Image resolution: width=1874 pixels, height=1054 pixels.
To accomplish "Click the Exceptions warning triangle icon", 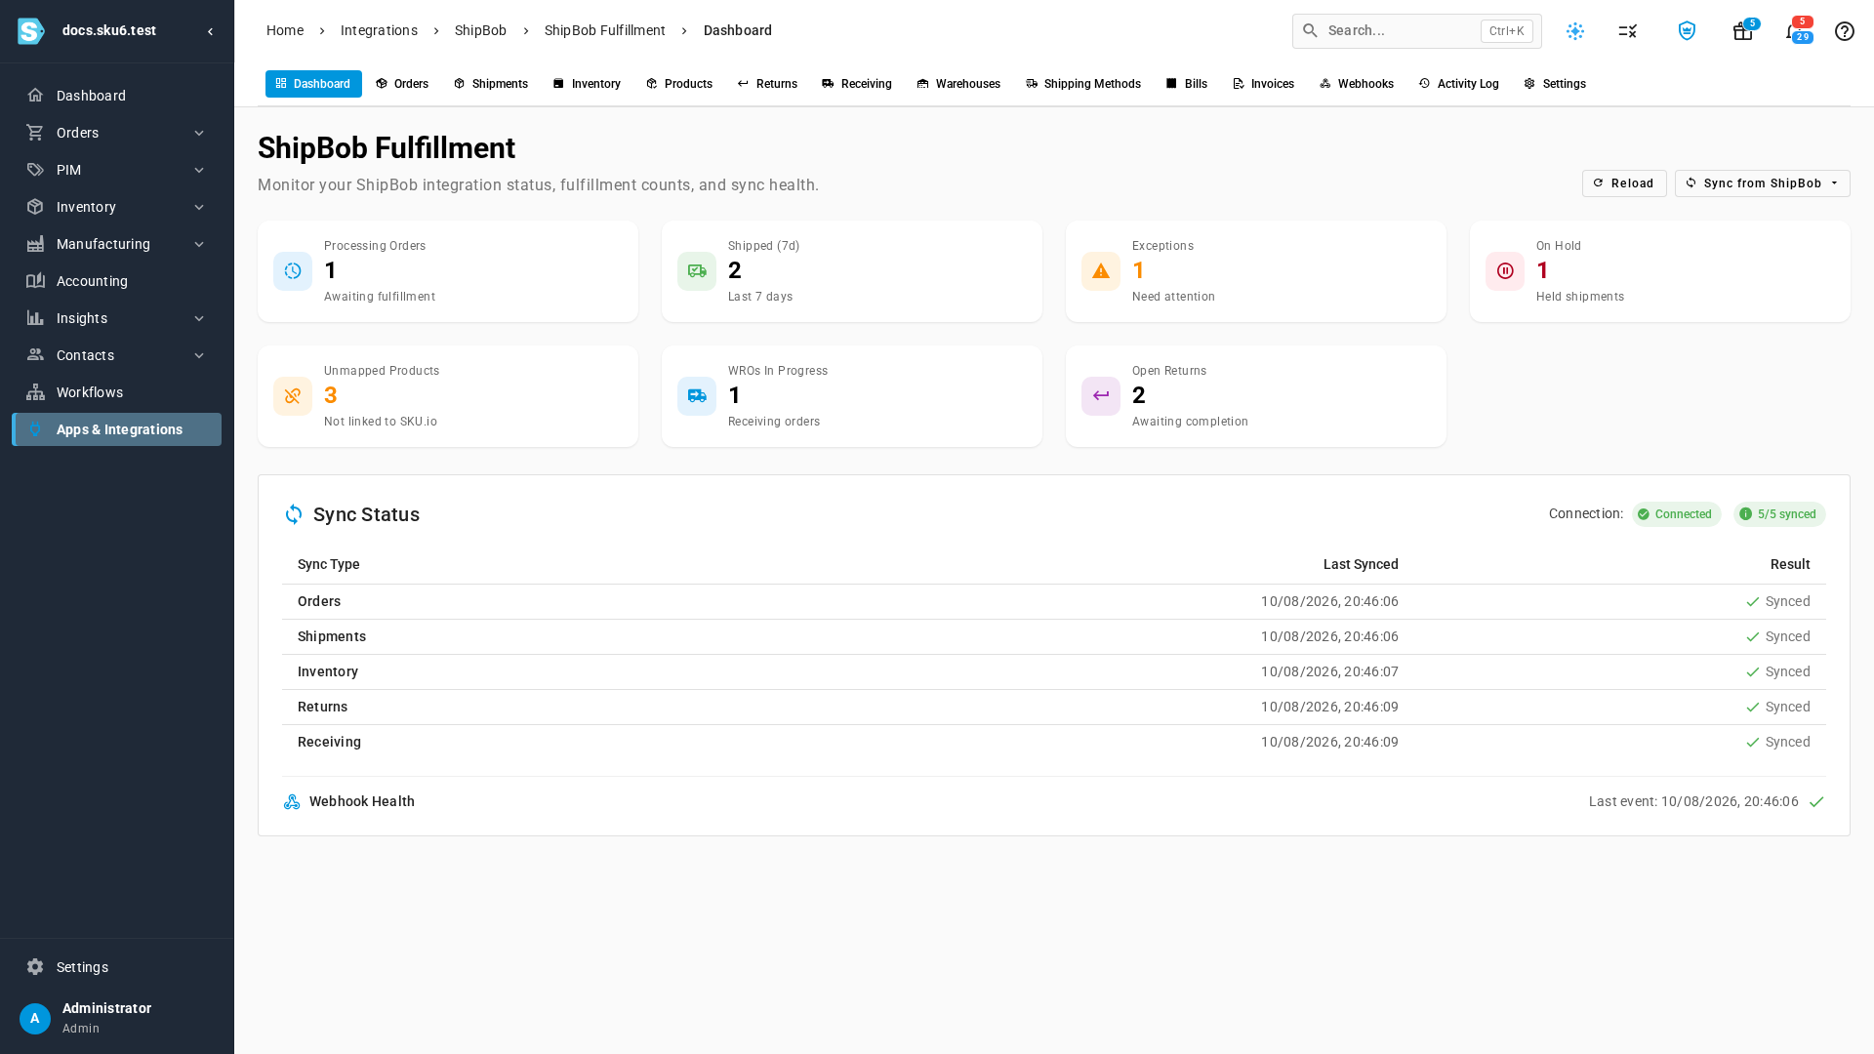I will click(x=1101, y=271).
